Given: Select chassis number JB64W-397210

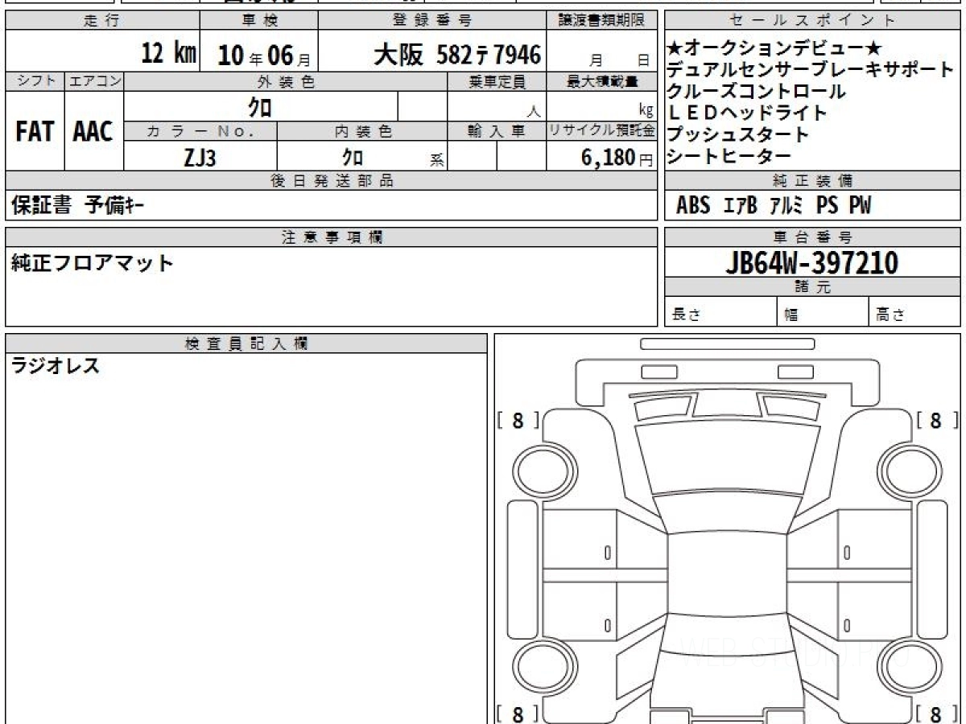Looking at the screenshot, I should click(x=811, y=262).
